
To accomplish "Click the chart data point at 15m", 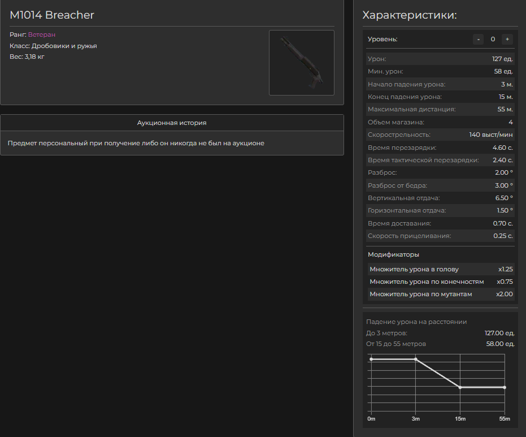I will pyautogui.click(x=460, y=388).
